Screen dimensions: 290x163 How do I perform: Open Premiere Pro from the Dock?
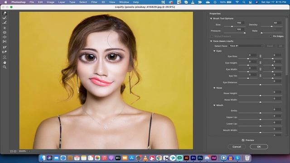pyautogui.click(x=193, y=158)
